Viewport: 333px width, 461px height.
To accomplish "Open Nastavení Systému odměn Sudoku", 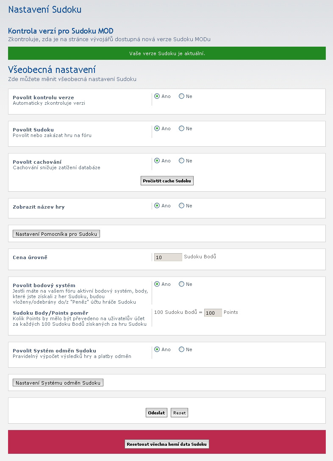I will [x=58, y=383].
